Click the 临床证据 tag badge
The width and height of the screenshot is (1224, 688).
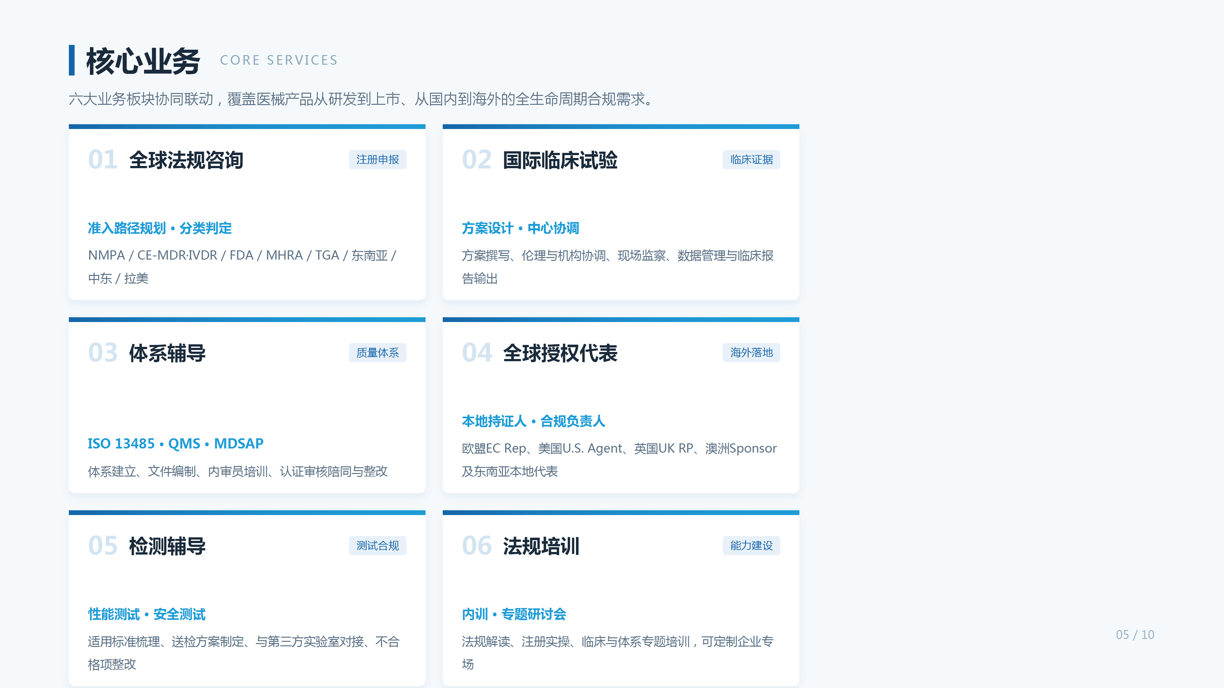(751, 160)
